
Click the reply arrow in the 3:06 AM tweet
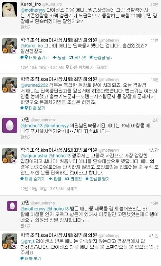(50, 179)
